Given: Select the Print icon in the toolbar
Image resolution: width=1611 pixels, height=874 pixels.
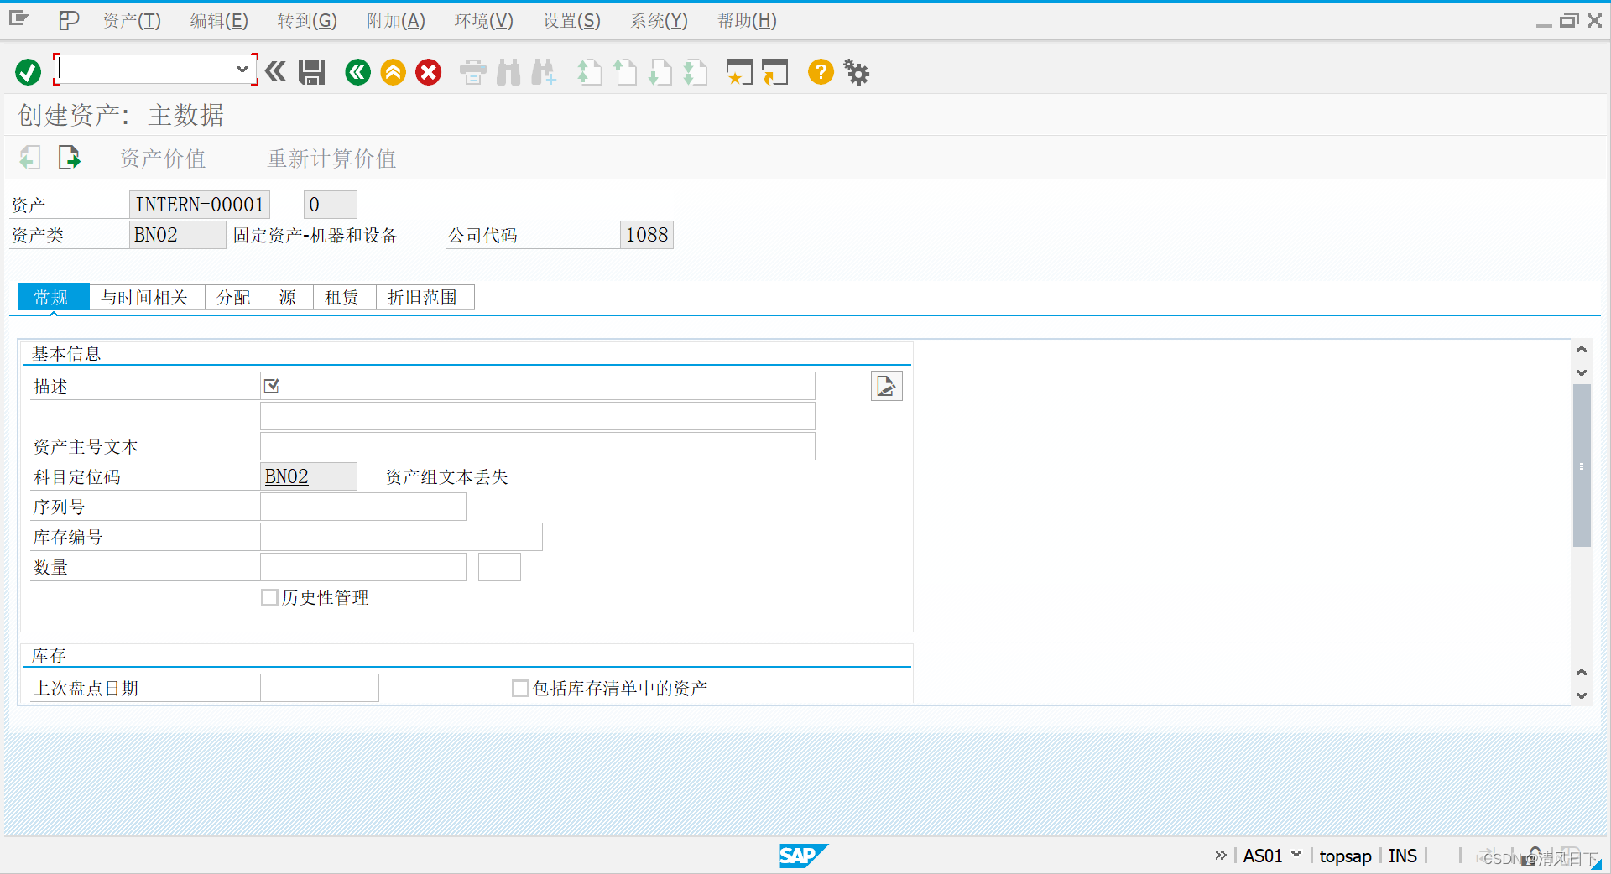Looking at the screenshot, I should [472, 72].
